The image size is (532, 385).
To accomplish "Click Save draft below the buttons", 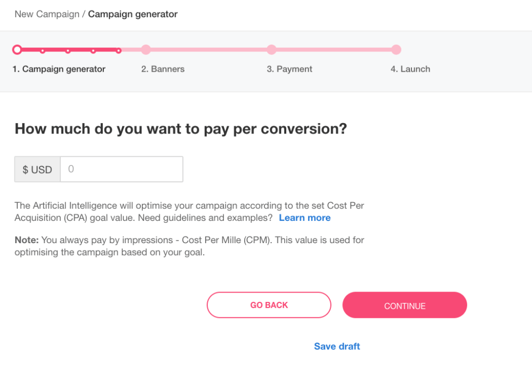I will [337, 346].
